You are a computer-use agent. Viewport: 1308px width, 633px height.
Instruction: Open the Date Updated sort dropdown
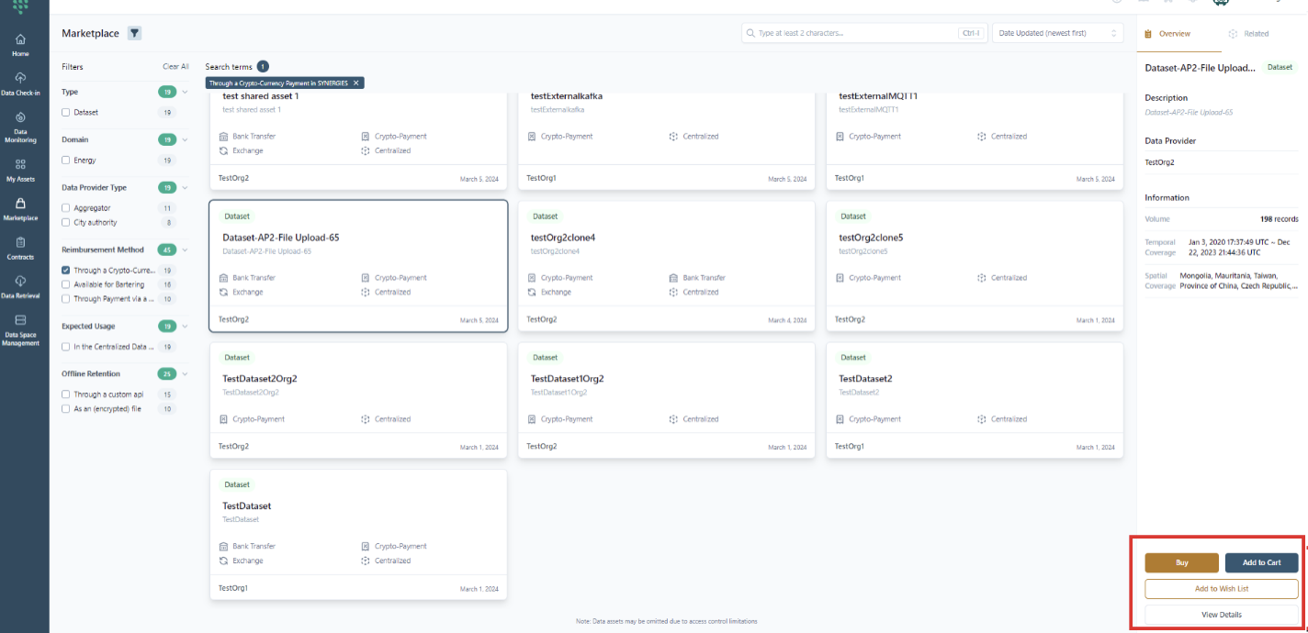(x=1058, y=33)
